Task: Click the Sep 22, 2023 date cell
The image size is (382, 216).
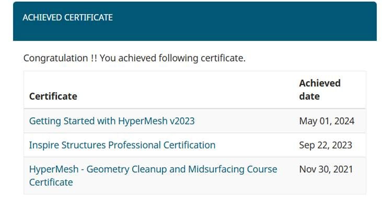Action: click(326, 145)
